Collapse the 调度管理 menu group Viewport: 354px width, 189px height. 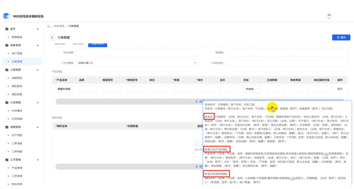point(38,127)
